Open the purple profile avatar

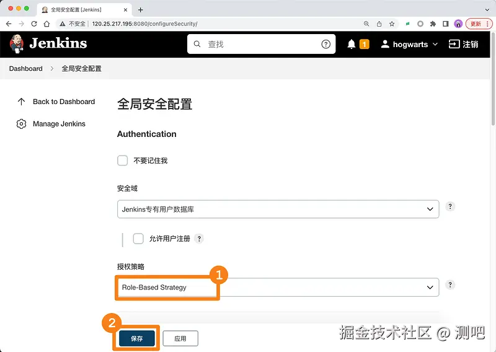[x=458, y=24]
